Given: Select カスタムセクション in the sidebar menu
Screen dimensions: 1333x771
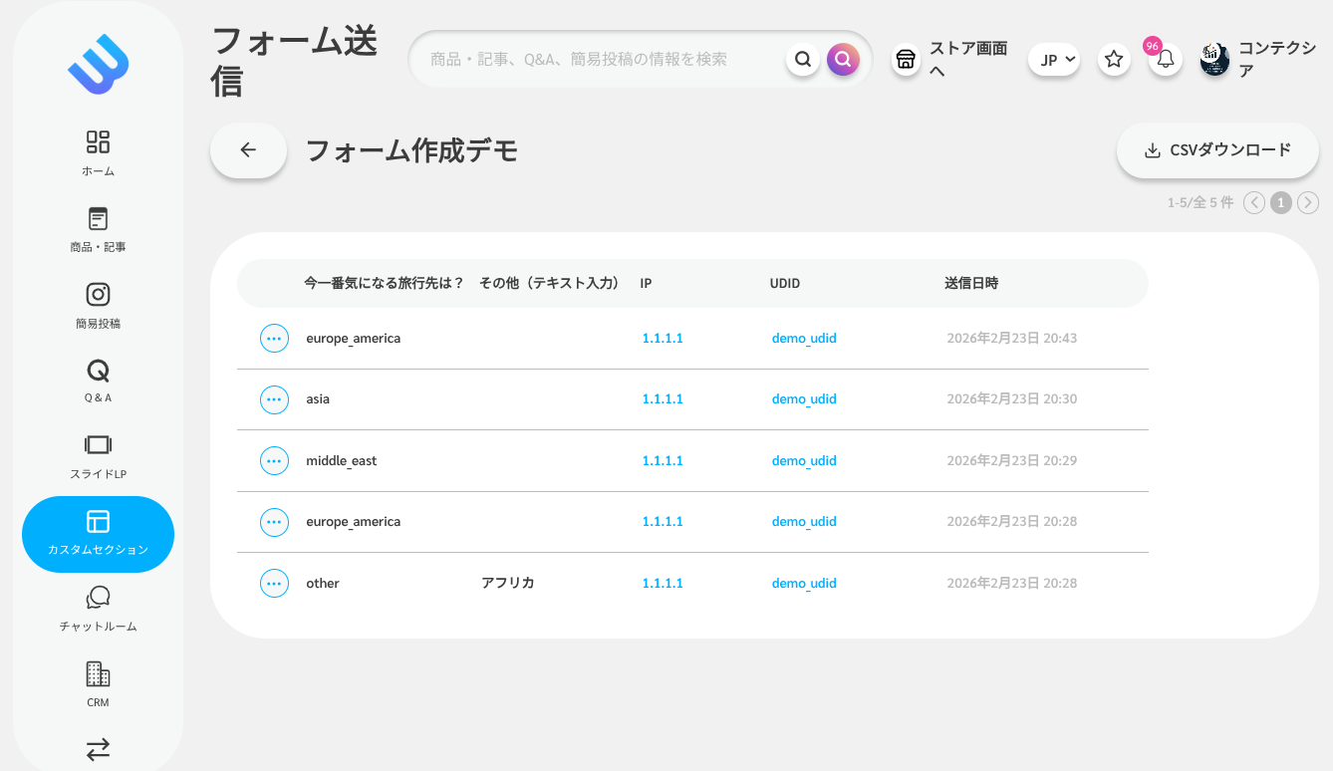Looking at the screenshot, I should [97, 534].
